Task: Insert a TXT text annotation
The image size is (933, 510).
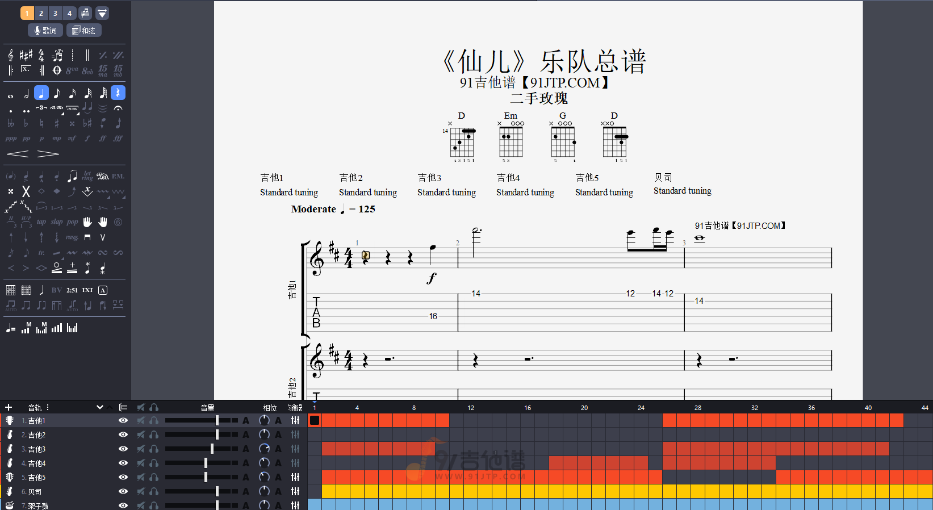Action: click(x=87, y=290)
